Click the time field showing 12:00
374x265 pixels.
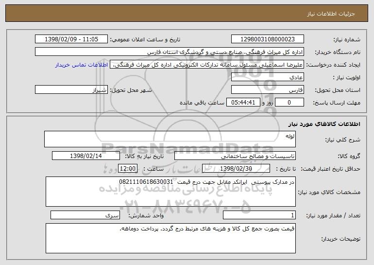128,169
